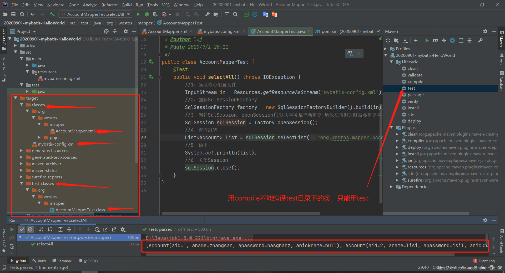This screenshot has width=505, height=273.
Task: Expand Dependencies node in Maven panel
Action: [391, 187]
